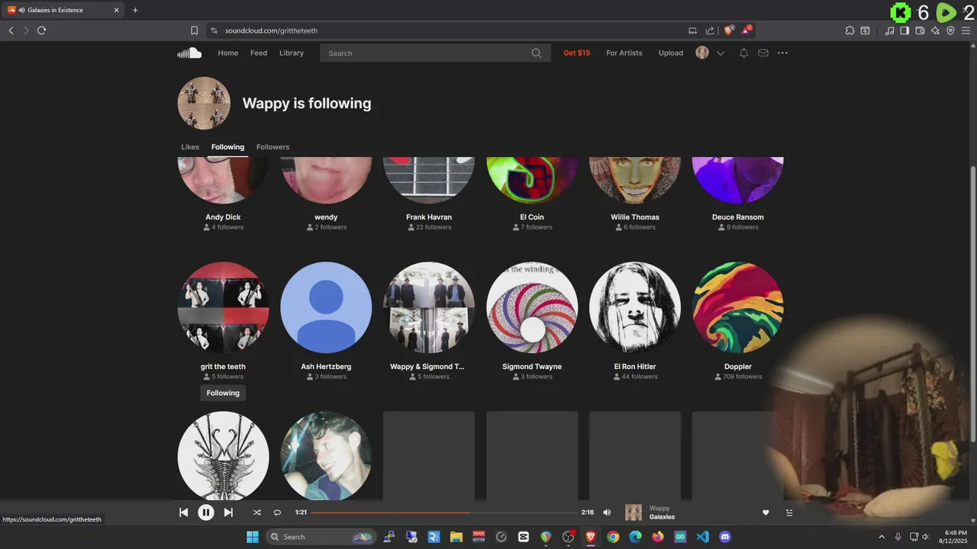Toggle shuffle in the player bar
The width and height of the screenshot is (977, 549).
[256, 512]
